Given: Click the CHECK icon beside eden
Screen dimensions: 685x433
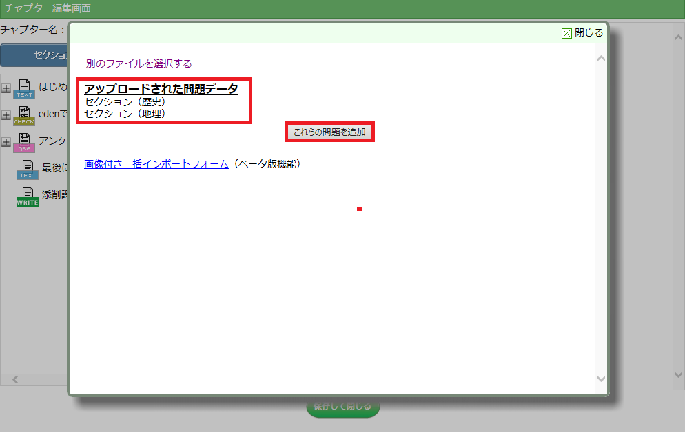Looking at the screenshot, I should coord(24,116).
